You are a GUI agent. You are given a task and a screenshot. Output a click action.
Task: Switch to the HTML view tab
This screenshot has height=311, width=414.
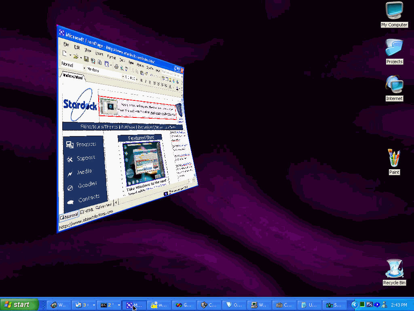click(x=87, y=211)
